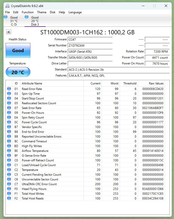The image size is (174, 219).
Task: Click the ID column header
Action: click(x=16, y=83)
